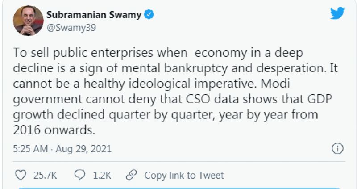
Task: Click the Twitter bird logo
Action: point(337,13)
